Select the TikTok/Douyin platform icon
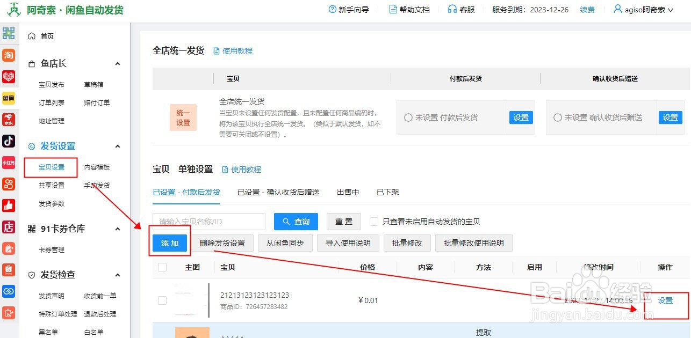691x338 pixels. (x=9, y=141)
